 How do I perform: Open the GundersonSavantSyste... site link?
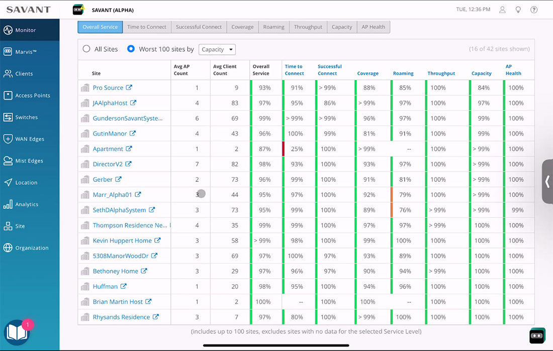(x=128, y=119)
